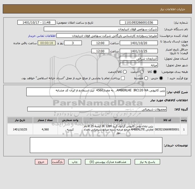The width and height of the screenshot is (195, 189).
Task: Click the ردیف column header
Action: (x=184, y=120)
